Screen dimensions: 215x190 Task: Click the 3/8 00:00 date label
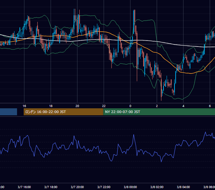130,187
